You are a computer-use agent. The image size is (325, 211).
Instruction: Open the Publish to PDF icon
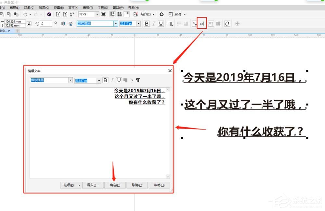72,14
